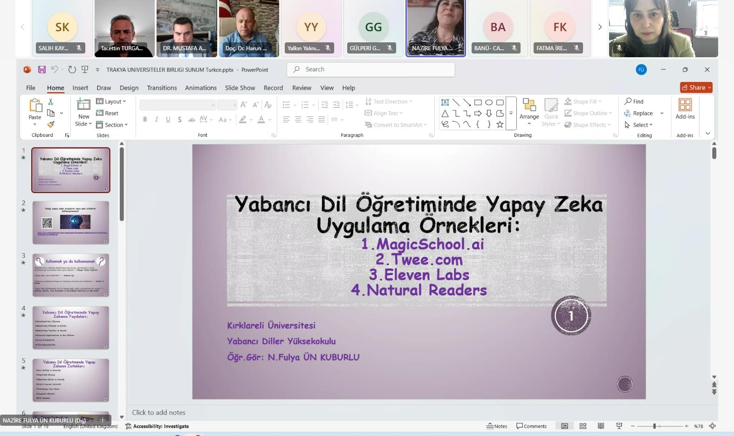This screenshot has height=436, width=734.
Task: Click the Save icon in title bar
Action: (x=41, y=69)
